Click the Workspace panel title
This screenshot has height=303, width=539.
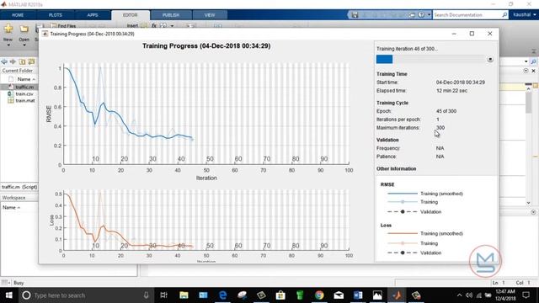click(x=13, y=198)
